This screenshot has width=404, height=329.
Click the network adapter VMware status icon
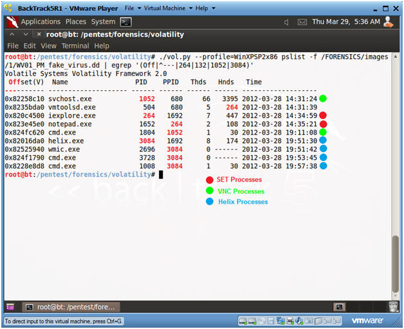click(x=280, y=321)
